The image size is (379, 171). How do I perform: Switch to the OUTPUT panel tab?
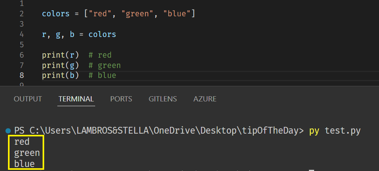click(27, 99)
